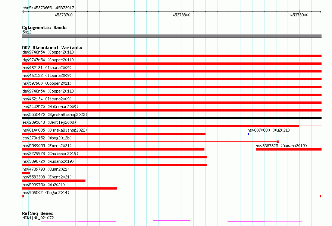This screenshot has width=332, height=226.
Task: Select esv2395643 (Bentley2008) label
Action: pos(49,122)
